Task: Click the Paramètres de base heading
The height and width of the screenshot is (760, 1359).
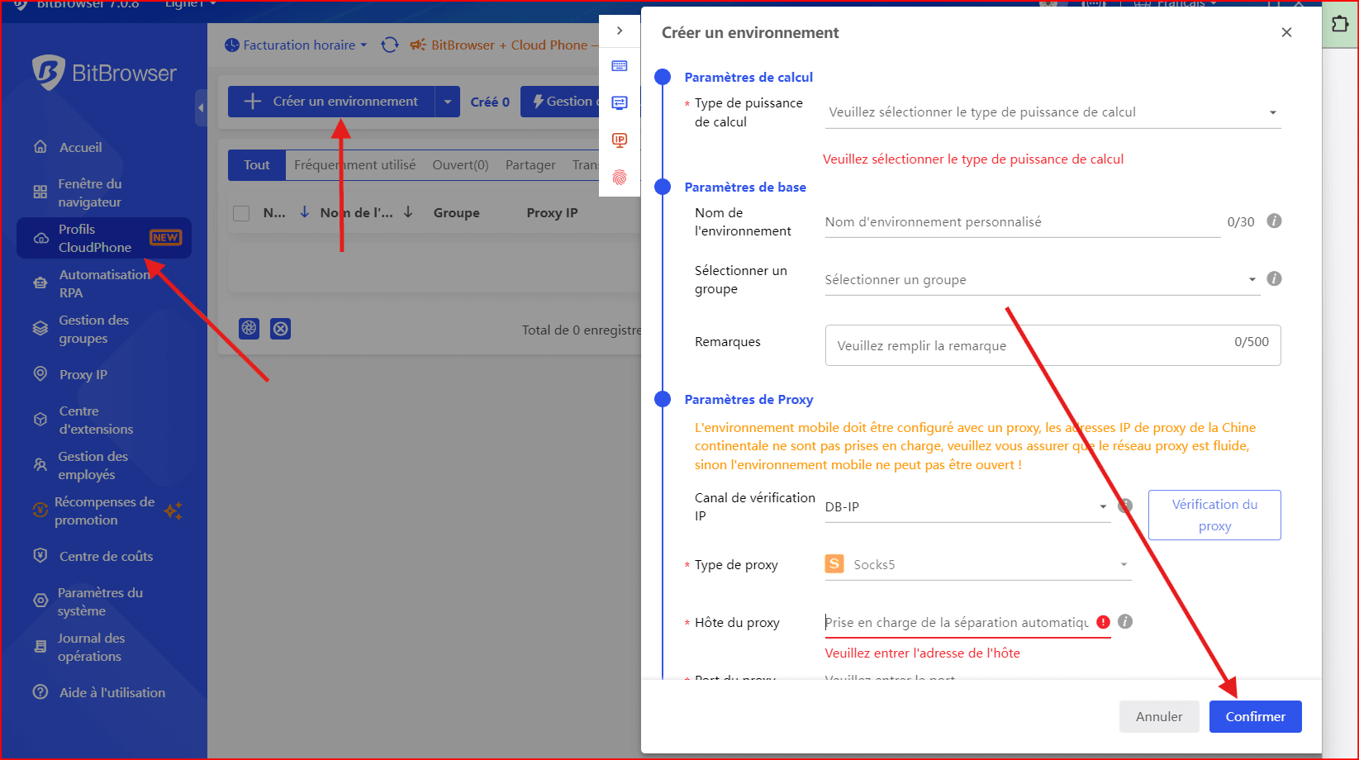Action: 745,187
